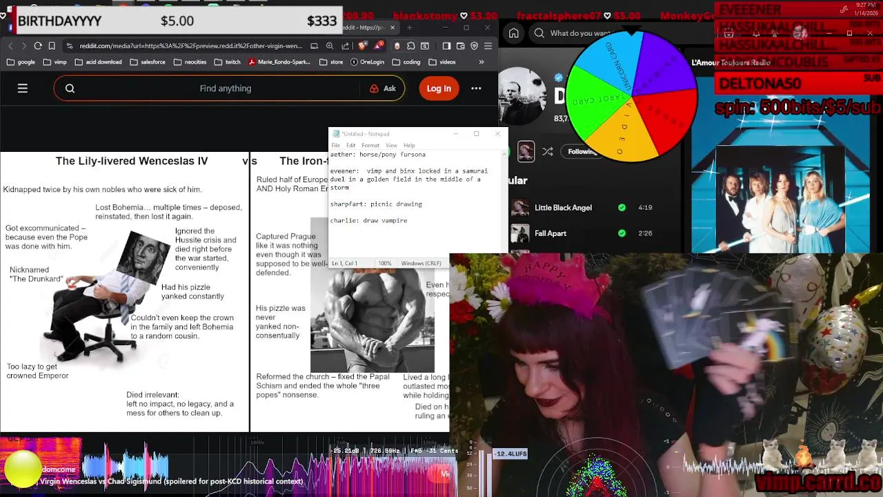
Task: Open Reddit more options ellipsis
Action: [476, 88]
